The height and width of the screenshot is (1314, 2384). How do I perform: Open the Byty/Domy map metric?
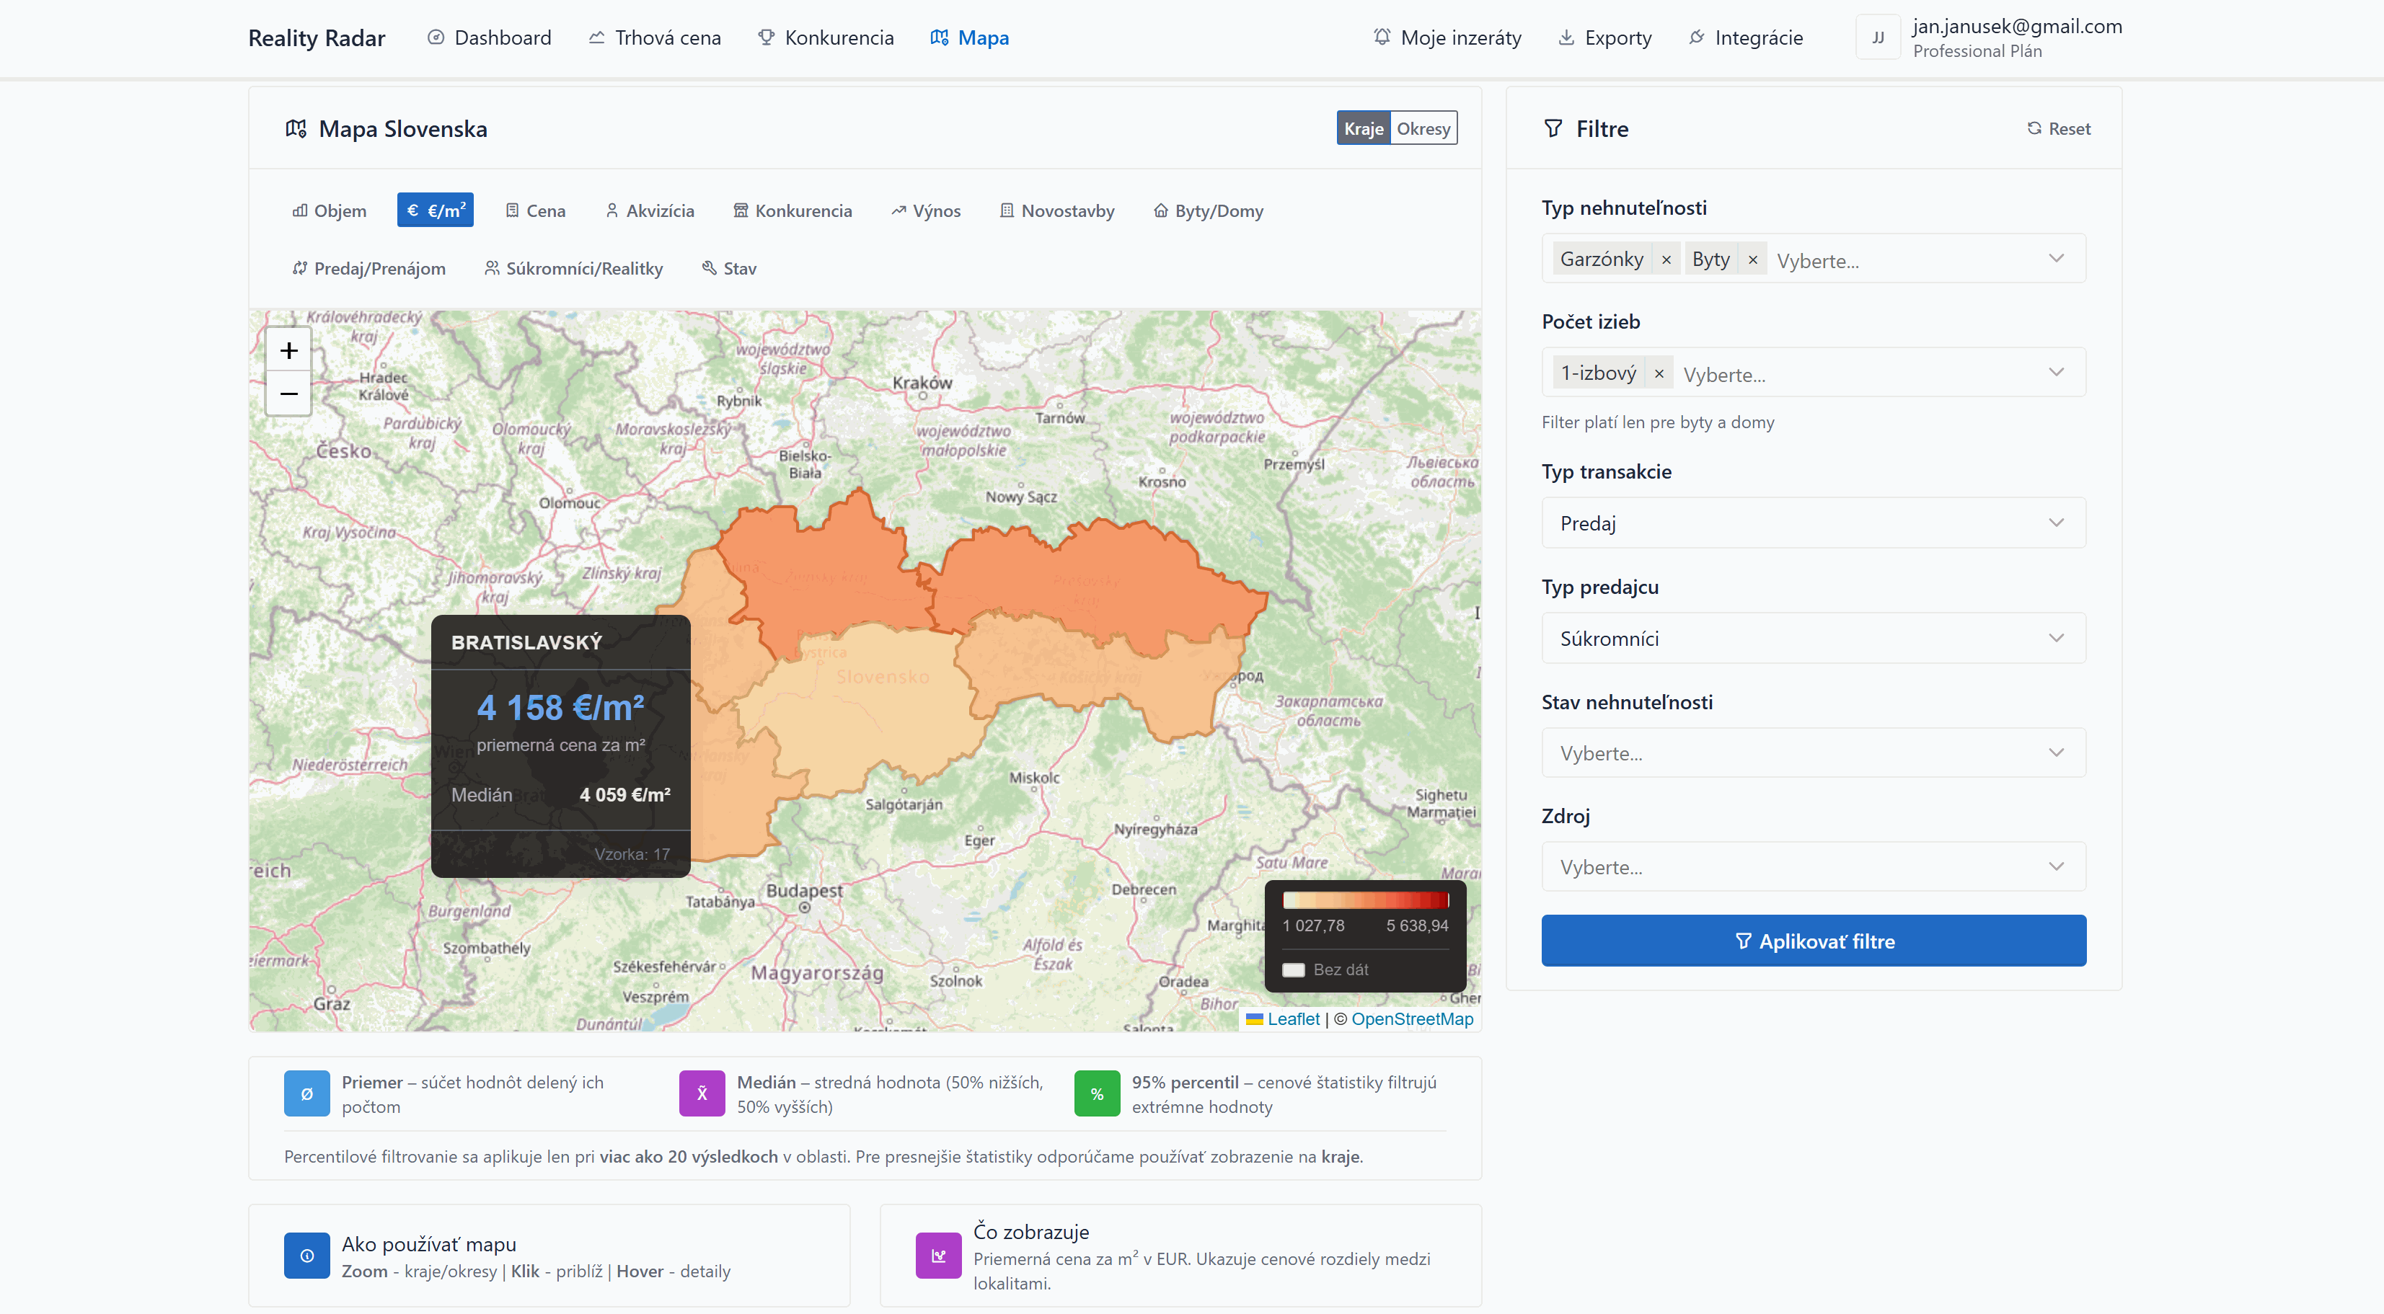(1208, 210)
